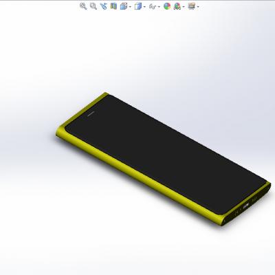Click the Zoom to Fit magnifier icon
Viewport: 275px width, 275px height.
click(x=83, y=6)
